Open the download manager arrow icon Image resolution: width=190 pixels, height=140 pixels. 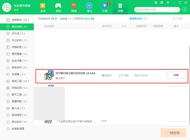coord(184,9)
